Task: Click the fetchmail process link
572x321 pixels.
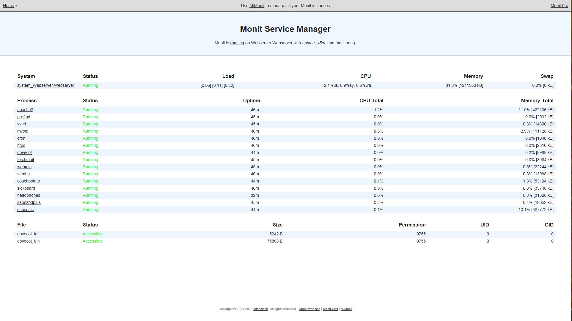Action: 25,160
